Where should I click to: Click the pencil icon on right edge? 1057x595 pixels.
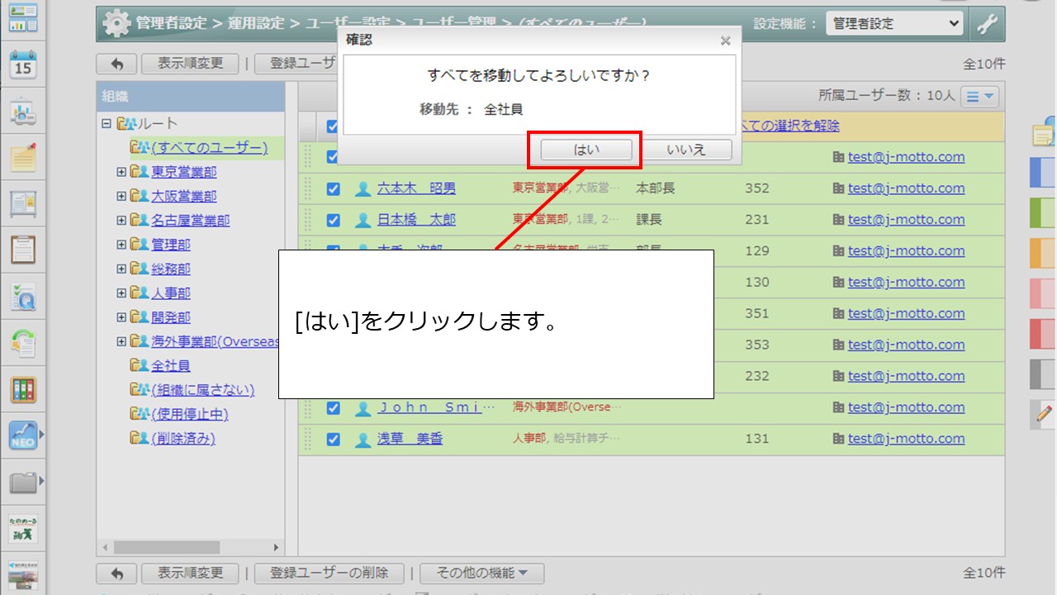[x=1045, y=413]
